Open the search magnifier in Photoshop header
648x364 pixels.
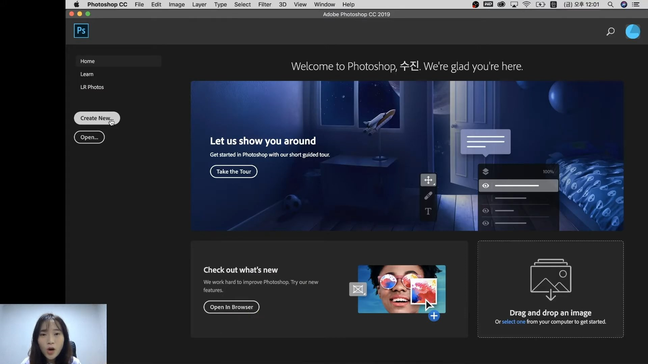pyautogui.click(x=610, y=32)
